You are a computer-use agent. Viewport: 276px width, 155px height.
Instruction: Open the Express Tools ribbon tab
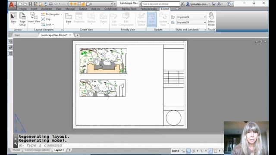(129, 9)
